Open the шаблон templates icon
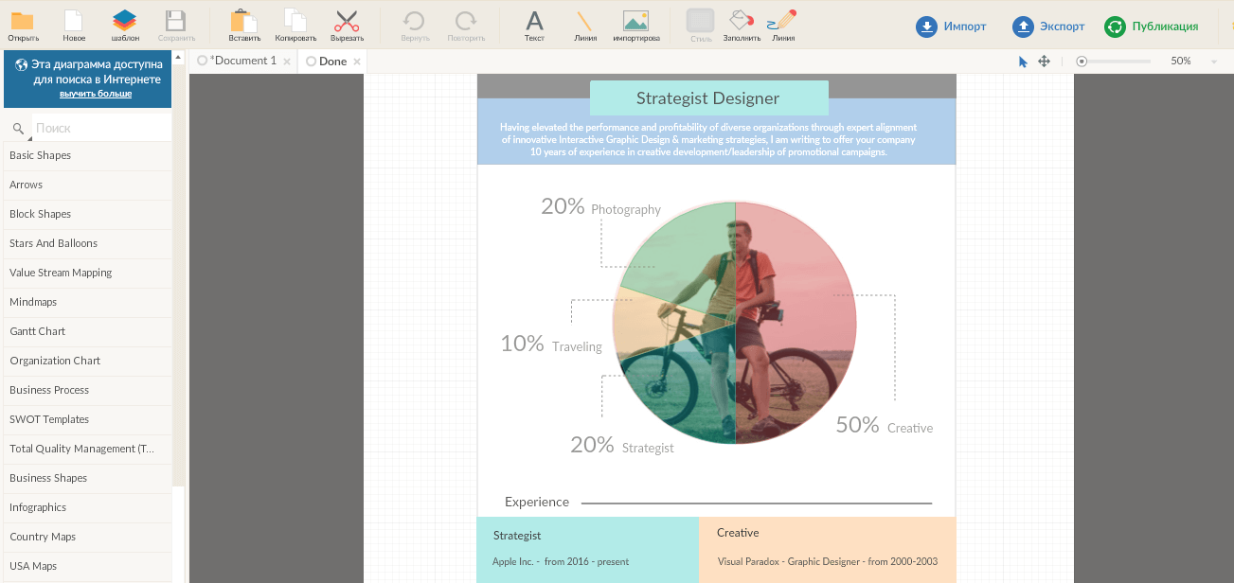This screenshot has height=583, width=1234. pos(125,23)
